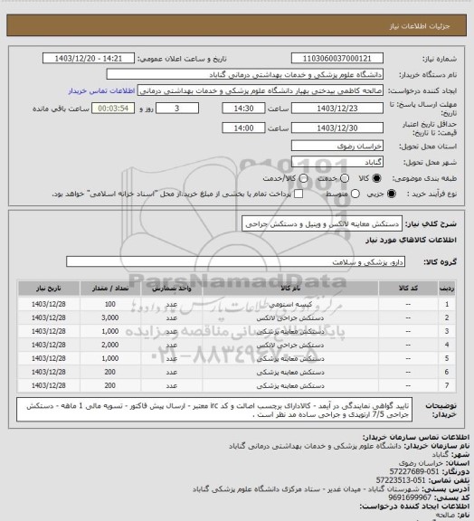This screenshot has height=521, width=474.
Task: Choose the متوسط purchase type radio
Action: 355,194
